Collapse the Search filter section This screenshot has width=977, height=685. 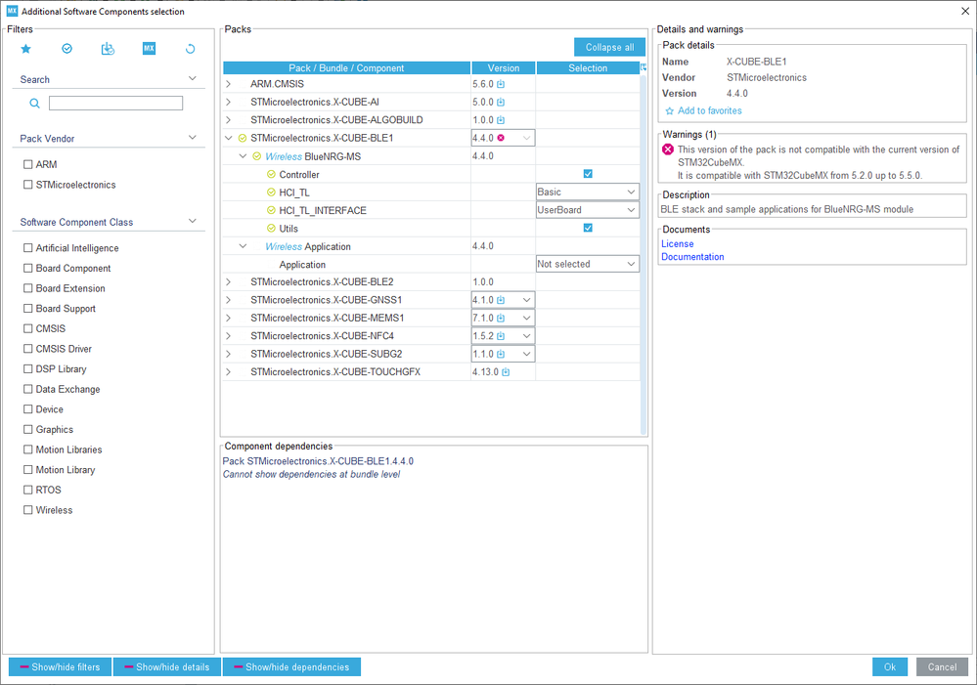(193, 78)
